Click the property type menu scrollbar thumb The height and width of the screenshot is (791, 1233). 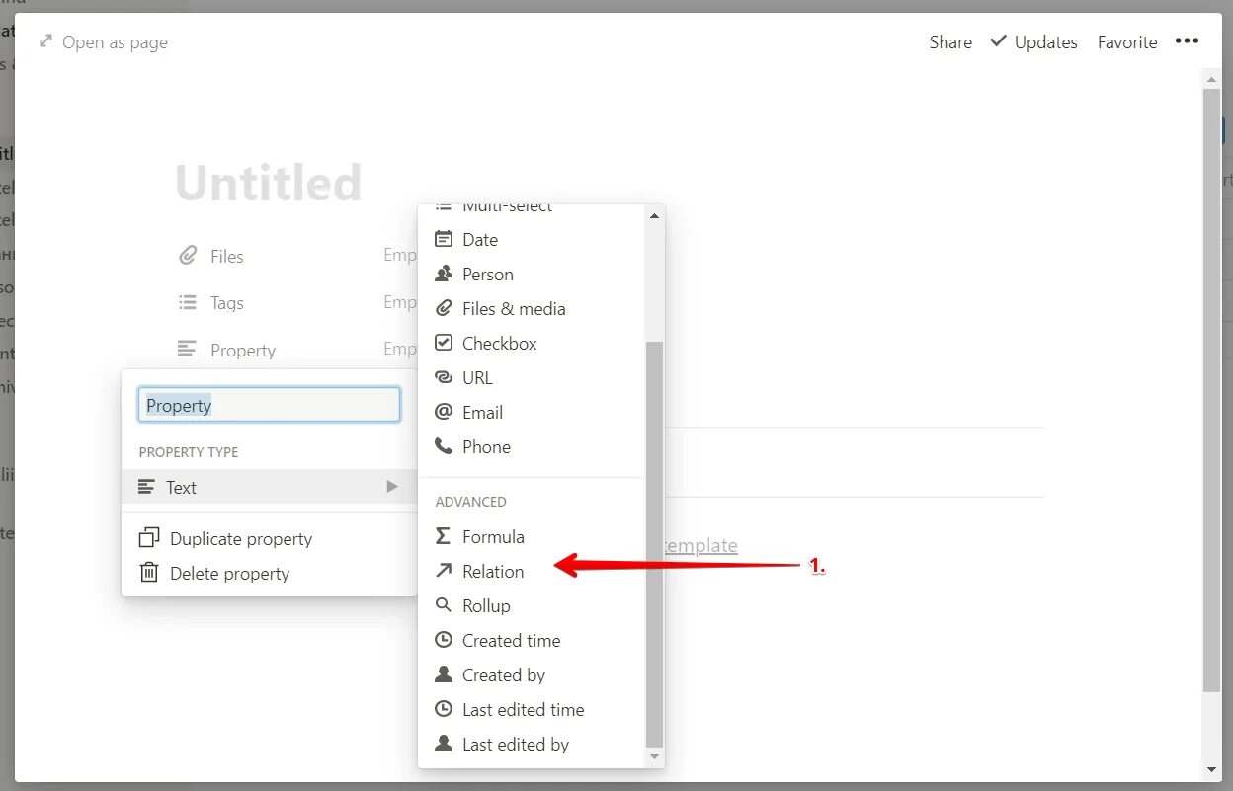coord(654,543)
